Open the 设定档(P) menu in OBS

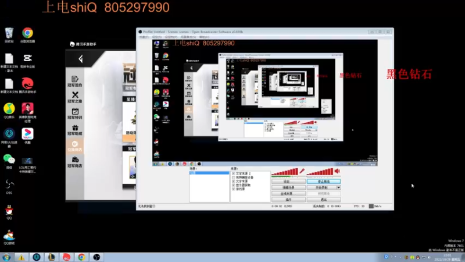(x=171, y=37)
